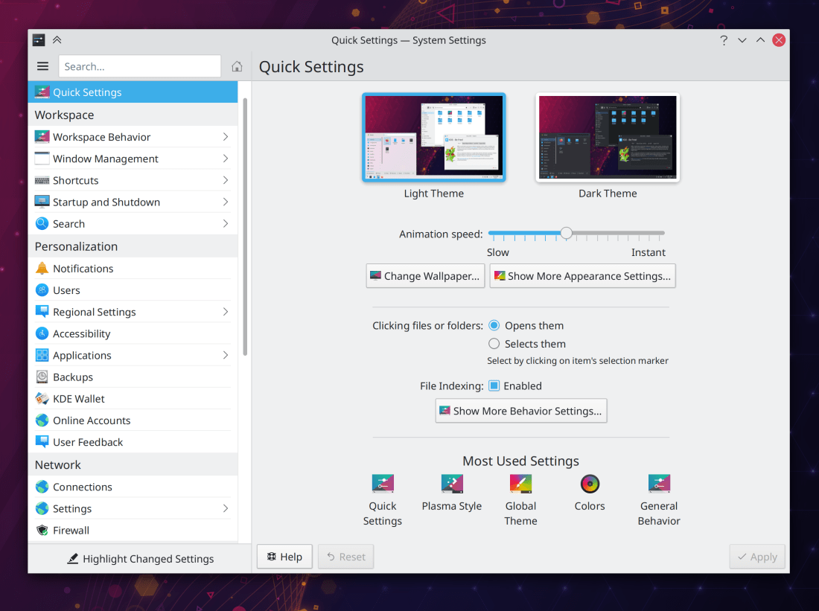
Task: Open the Colors icon under Most Used Settings
Action: pos(590,484)
